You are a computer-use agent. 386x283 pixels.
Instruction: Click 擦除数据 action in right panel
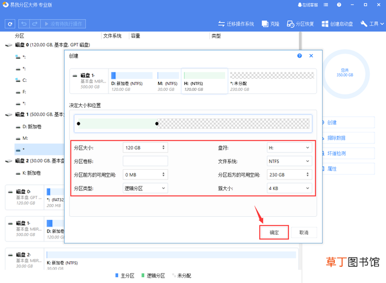348,138
